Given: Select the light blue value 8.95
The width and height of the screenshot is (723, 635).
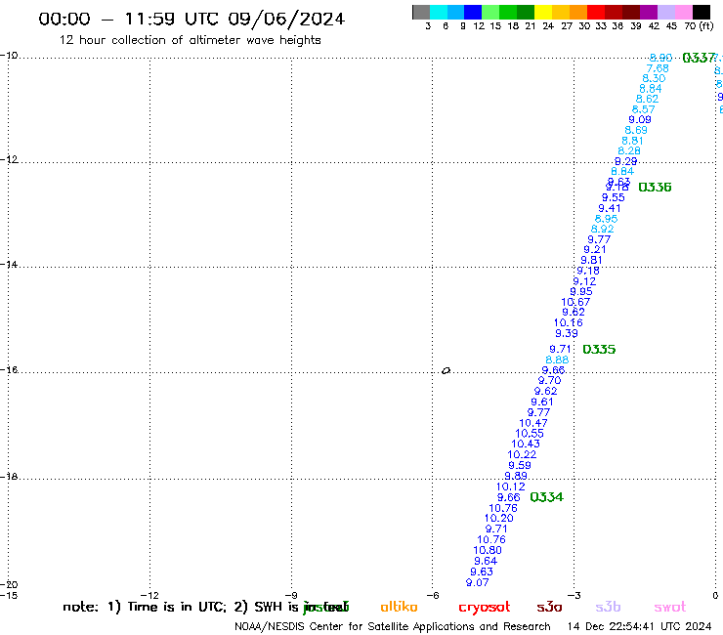Looking at the screenshot, I should pyautogui.click(x=606, y=219).
